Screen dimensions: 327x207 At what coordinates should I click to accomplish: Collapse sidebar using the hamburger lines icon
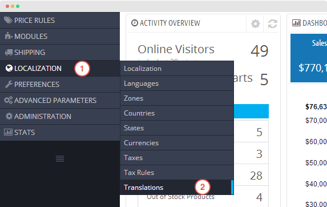tap(60, 159)
